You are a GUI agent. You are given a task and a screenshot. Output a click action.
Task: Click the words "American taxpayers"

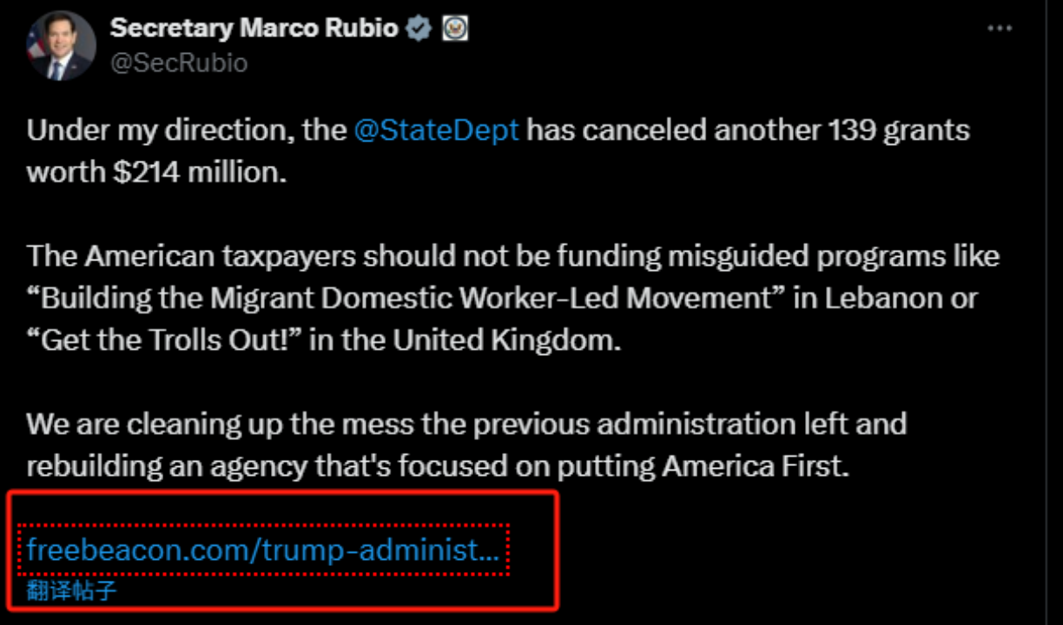point(220,256)
